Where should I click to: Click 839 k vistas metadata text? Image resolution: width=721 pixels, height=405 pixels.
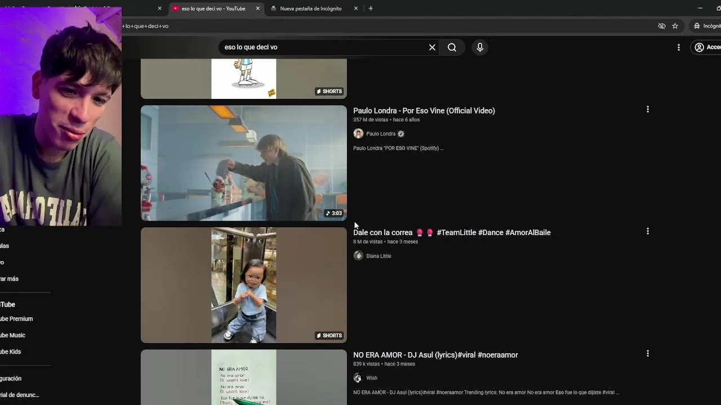click(367, 364)
